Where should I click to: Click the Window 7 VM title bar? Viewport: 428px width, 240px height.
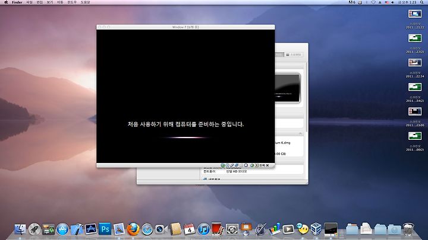185,27
